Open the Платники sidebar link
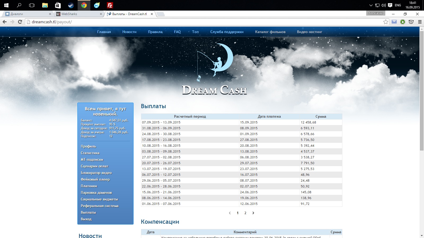 (89, 186)
